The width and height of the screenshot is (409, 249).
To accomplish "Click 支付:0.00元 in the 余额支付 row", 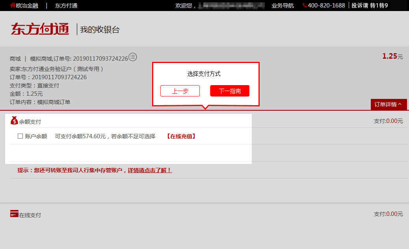I will click(x=389, y=121).
